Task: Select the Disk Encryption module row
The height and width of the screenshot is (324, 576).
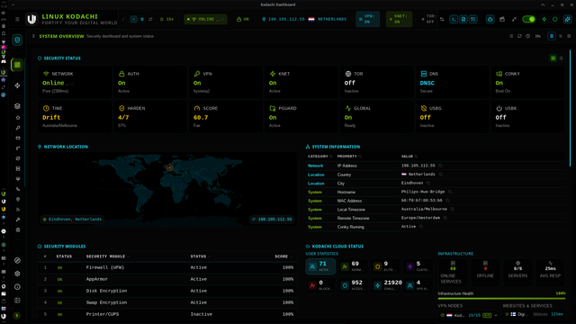Action: (167, 291)
